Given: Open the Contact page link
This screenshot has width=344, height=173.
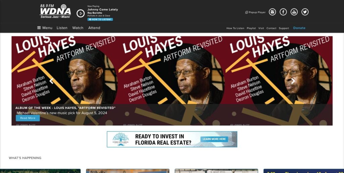Looking at the screenshot, I should coord(271,28).
